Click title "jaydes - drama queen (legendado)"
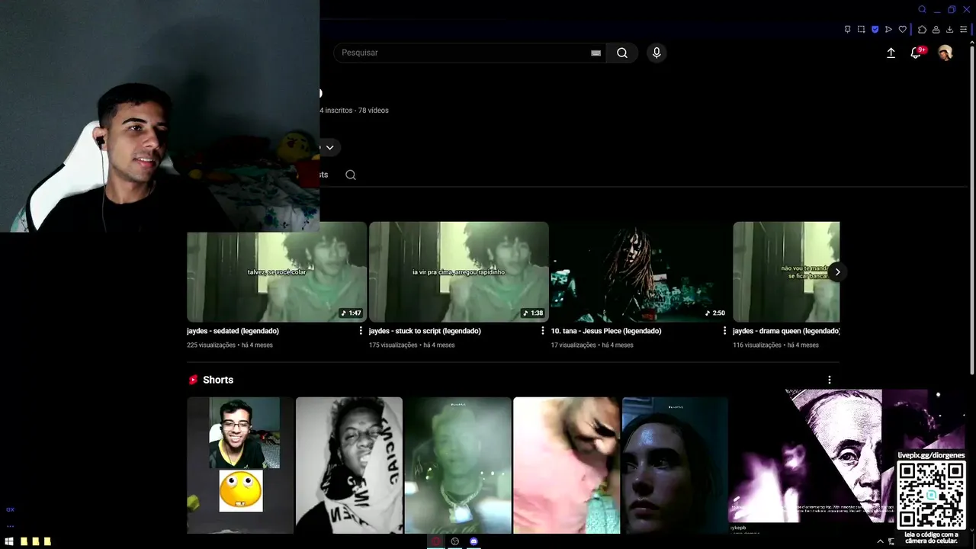Viewport: 976px width, 549px height. tap(786, 331)
